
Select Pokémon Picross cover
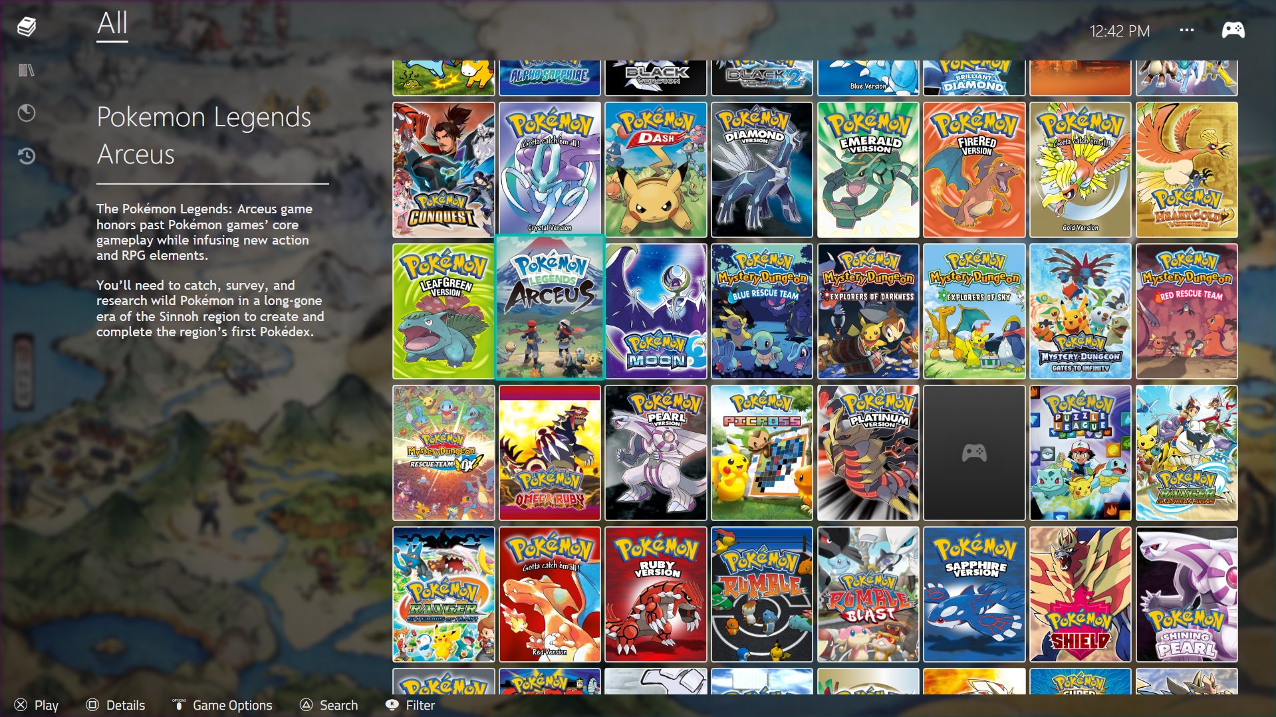[x=762, y=453]
